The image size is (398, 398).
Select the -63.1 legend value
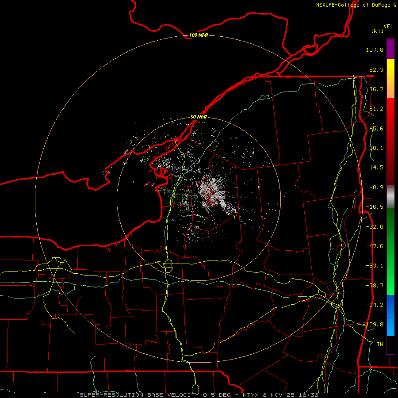pyautogui.click(x=375, y=266)
